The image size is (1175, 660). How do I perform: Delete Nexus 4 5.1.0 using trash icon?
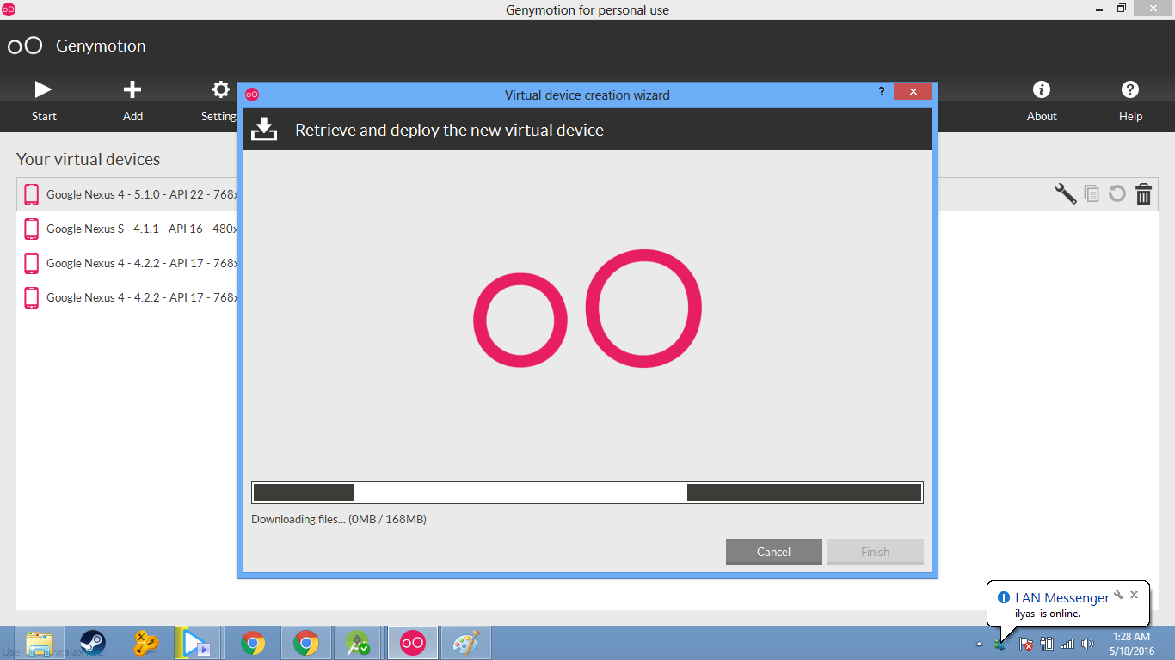(x=1143, y=193)
